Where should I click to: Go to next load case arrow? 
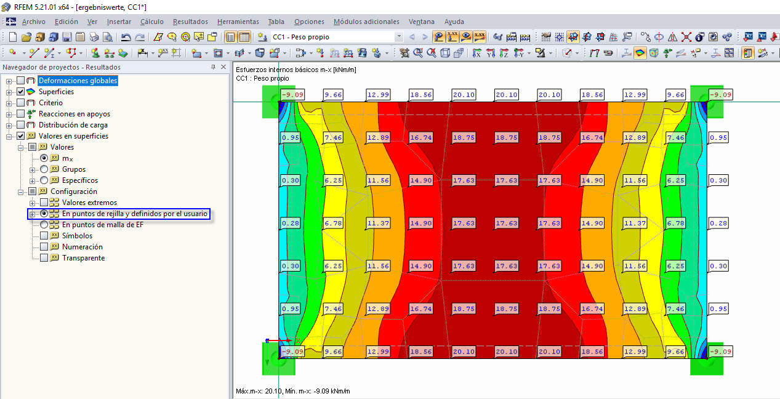click(425, 37)
